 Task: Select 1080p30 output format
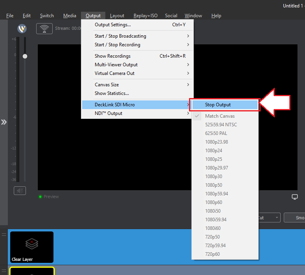225,177
